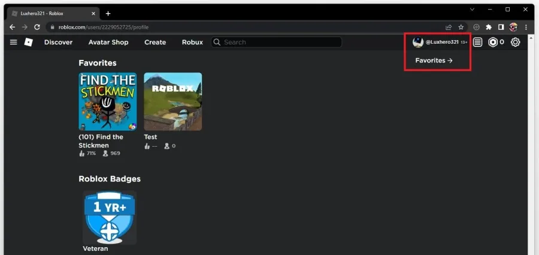Go back with browser back arrow
Screen dimensions: 539x255
13,27
